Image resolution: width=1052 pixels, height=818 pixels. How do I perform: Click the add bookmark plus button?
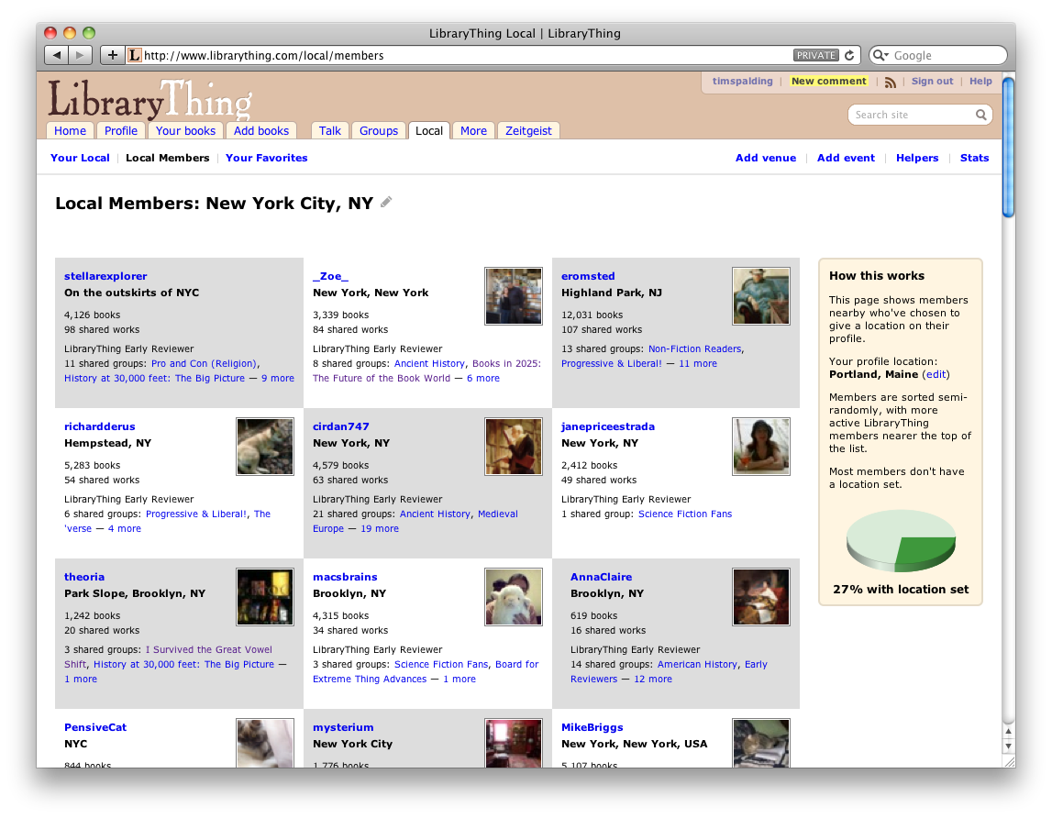[112, 55]
